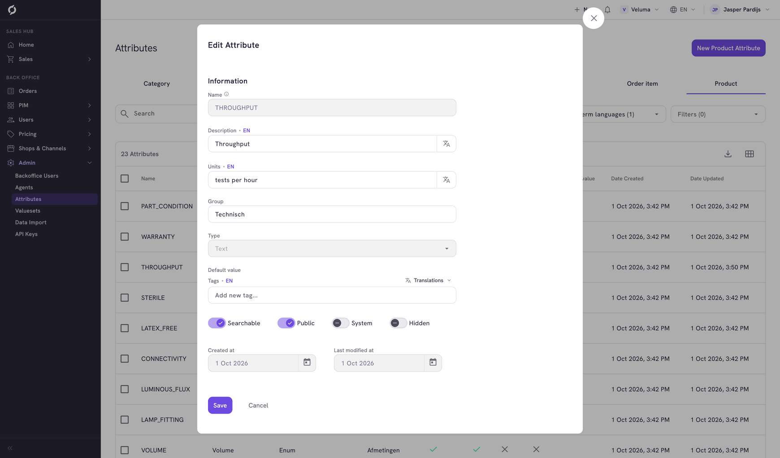Click New Product Attribute button
This screenshot has width=780, height=458.
(728, 48)
